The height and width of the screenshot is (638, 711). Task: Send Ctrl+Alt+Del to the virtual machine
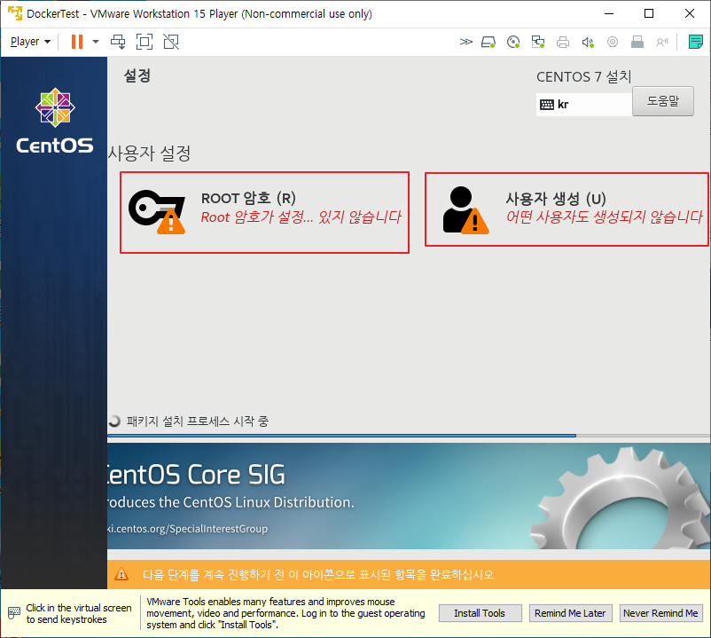click(x=118, y=42)
